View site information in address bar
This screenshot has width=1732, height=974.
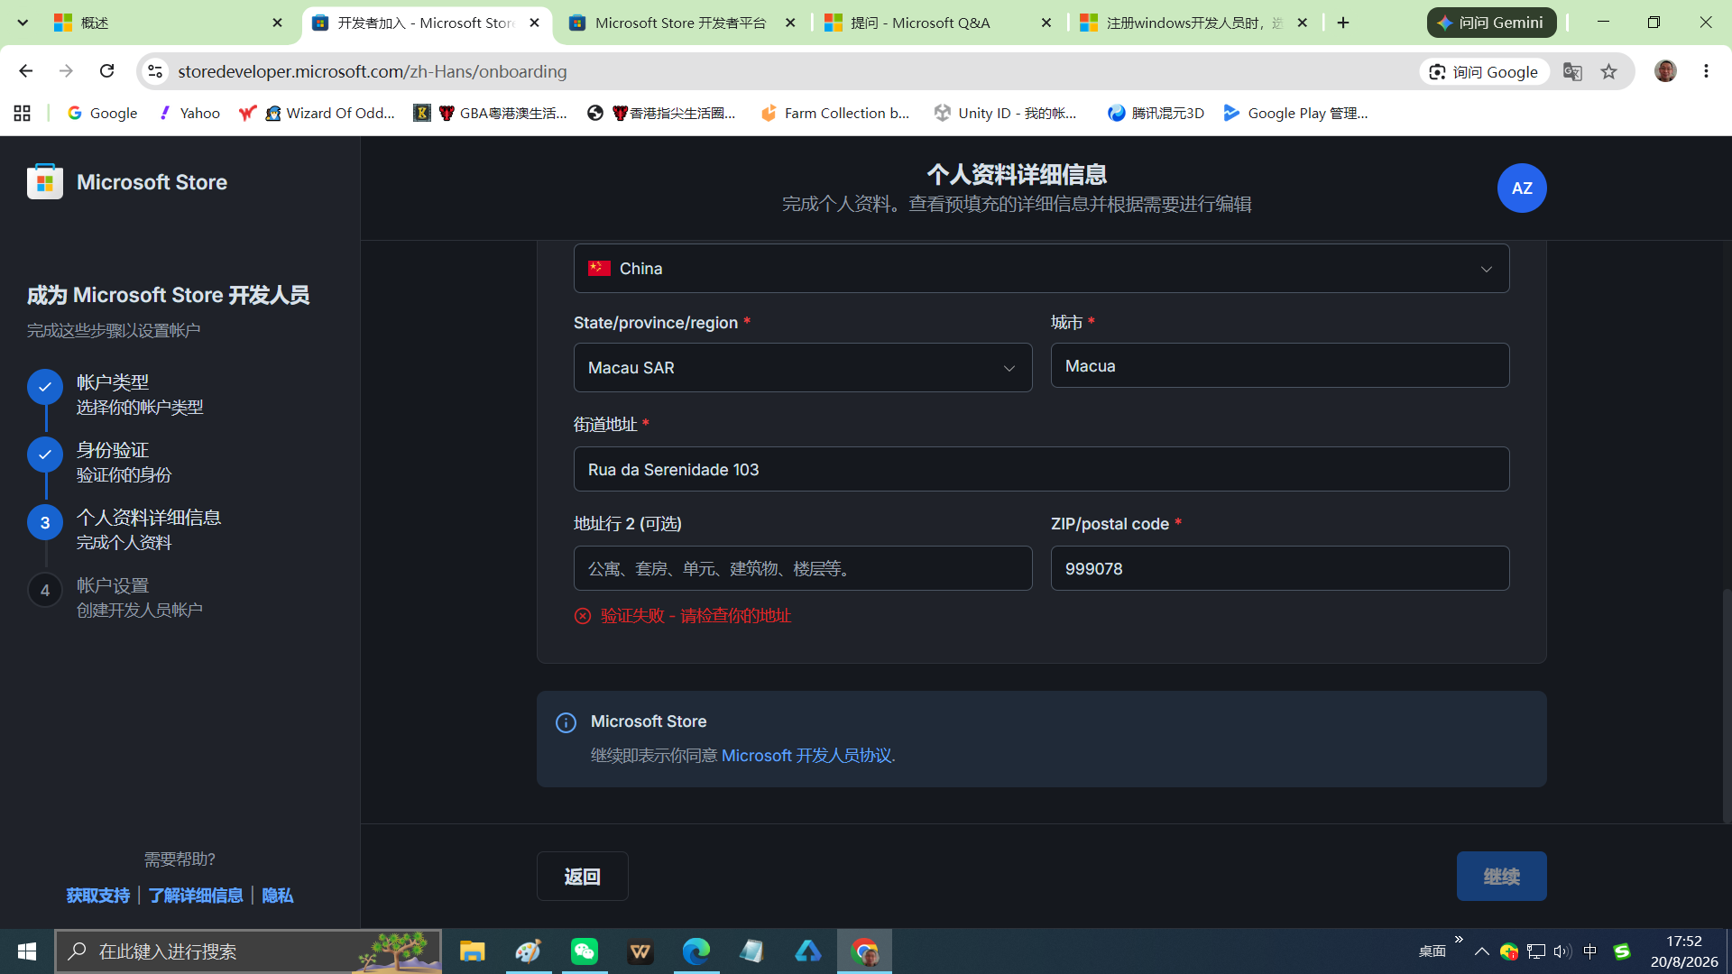coord(155,71)
